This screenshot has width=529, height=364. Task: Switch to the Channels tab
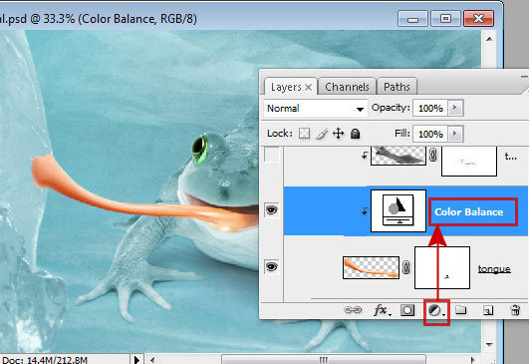pyautogui.click(x=347, y=87)
